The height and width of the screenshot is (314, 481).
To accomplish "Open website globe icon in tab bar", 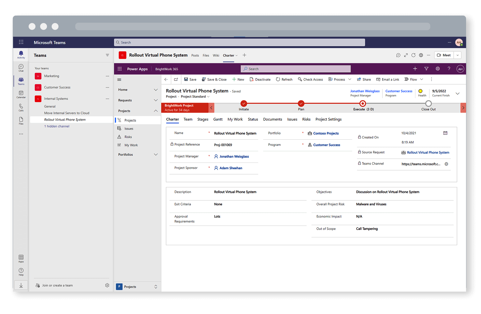I will [421, 55].
